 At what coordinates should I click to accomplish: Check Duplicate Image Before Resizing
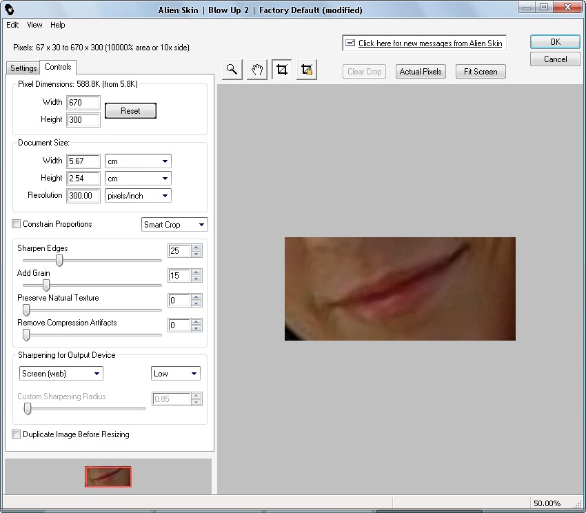17,434
